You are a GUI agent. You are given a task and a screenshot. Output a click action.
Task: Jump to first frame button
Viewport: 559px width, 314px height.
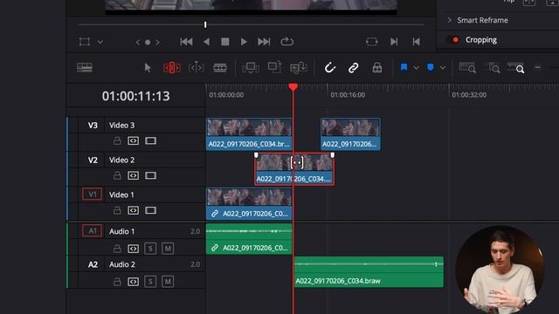[186, 42]
